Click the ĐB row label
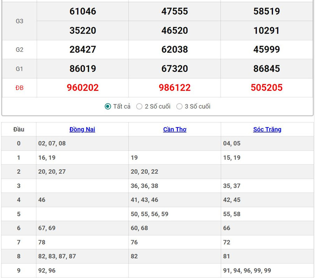This screenshot has width=315, height=280. point(20,88)
